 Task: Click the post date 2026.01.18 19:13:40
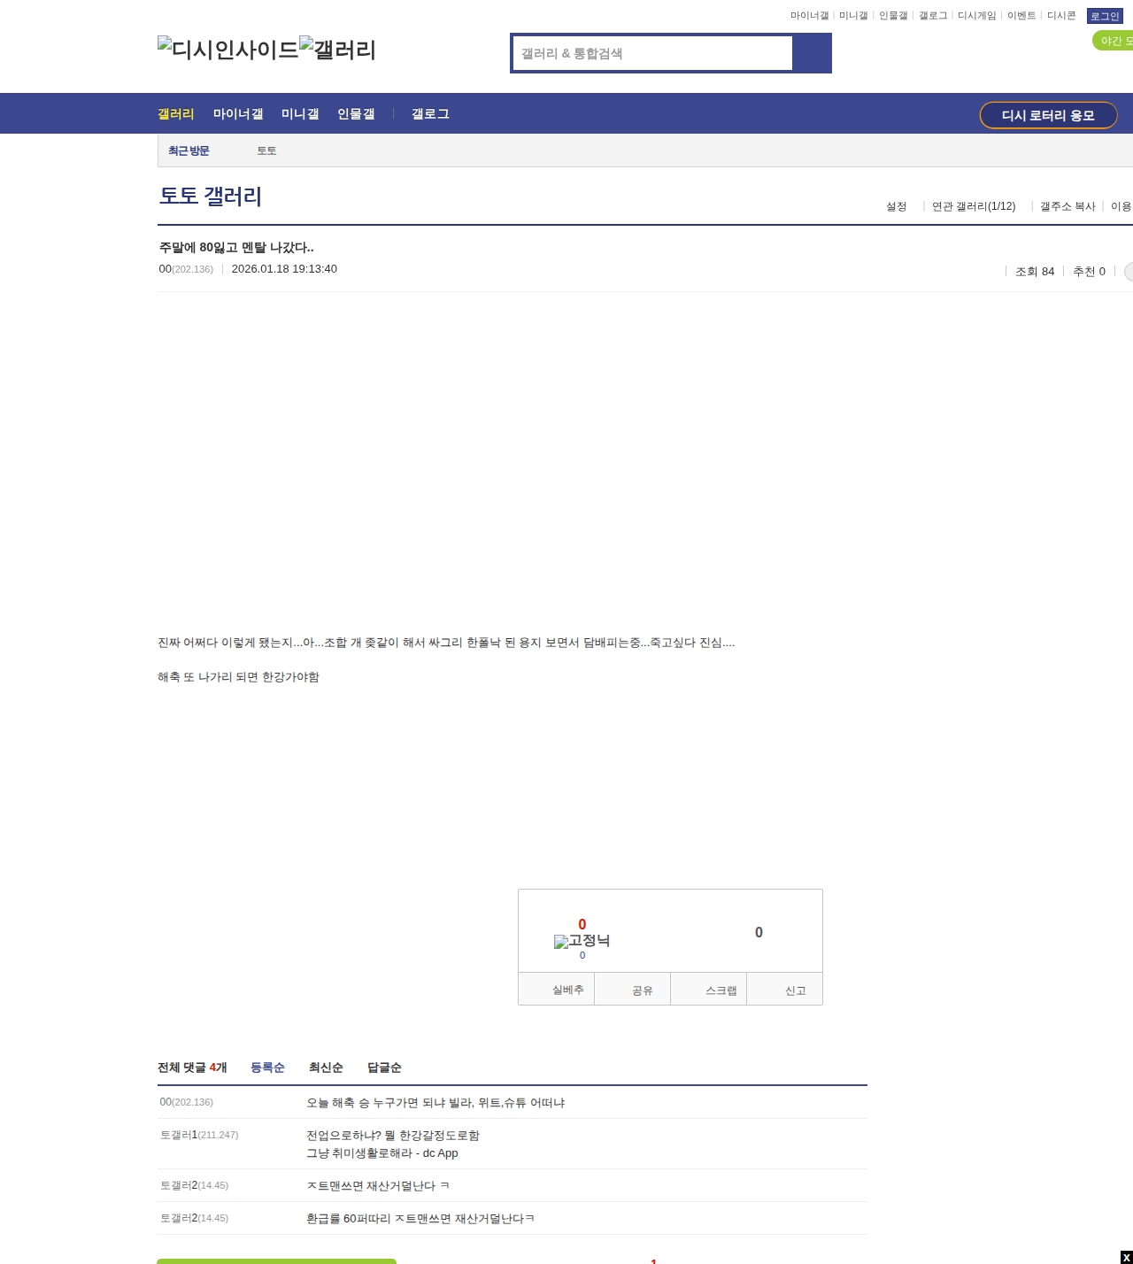(284, 269)
